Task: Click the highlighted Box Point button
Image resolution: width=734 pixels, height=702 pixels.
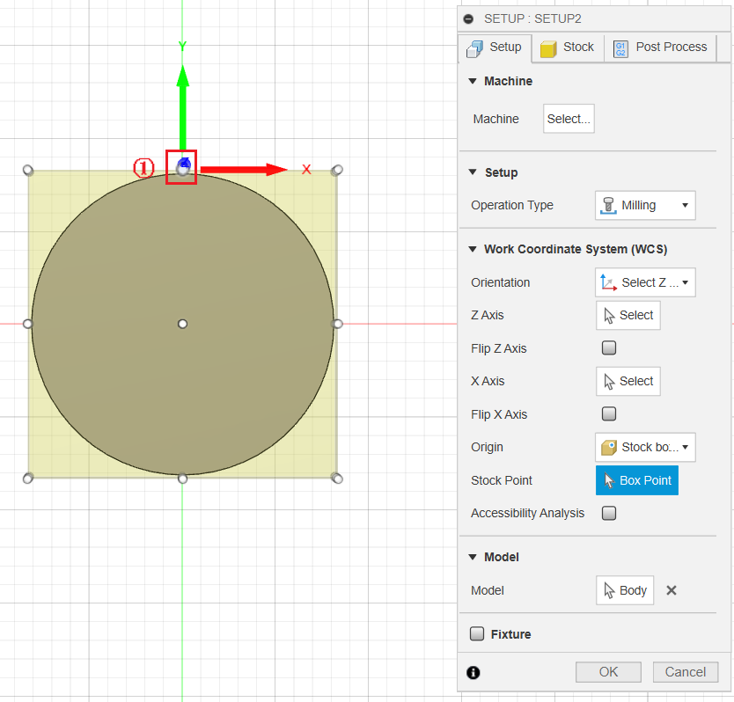Action: (x=636, y=480)
